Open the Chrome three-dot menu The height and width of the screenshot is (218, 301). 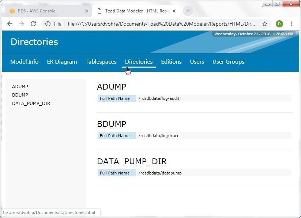click(291, 24)
